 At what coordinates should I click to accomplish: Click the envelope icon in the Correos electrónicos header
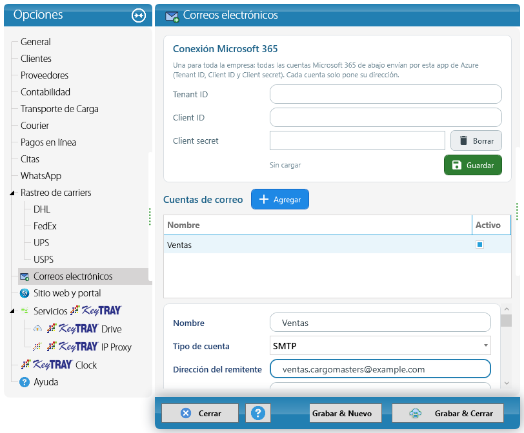coord(172,16)
